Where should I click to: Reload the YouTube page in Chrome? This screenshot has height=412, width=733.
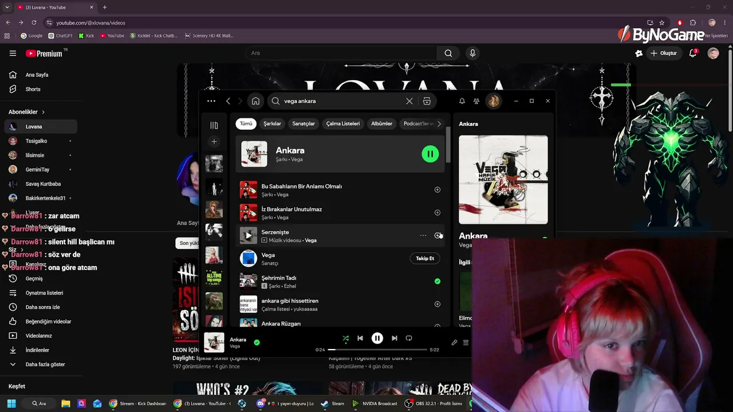point(34,22)
